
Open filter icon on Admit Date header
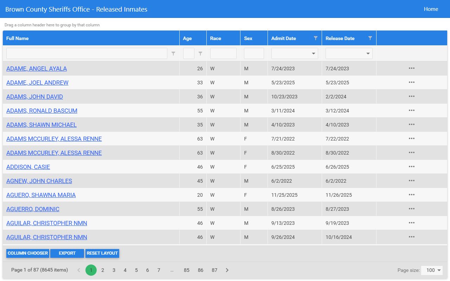[315, 38]
